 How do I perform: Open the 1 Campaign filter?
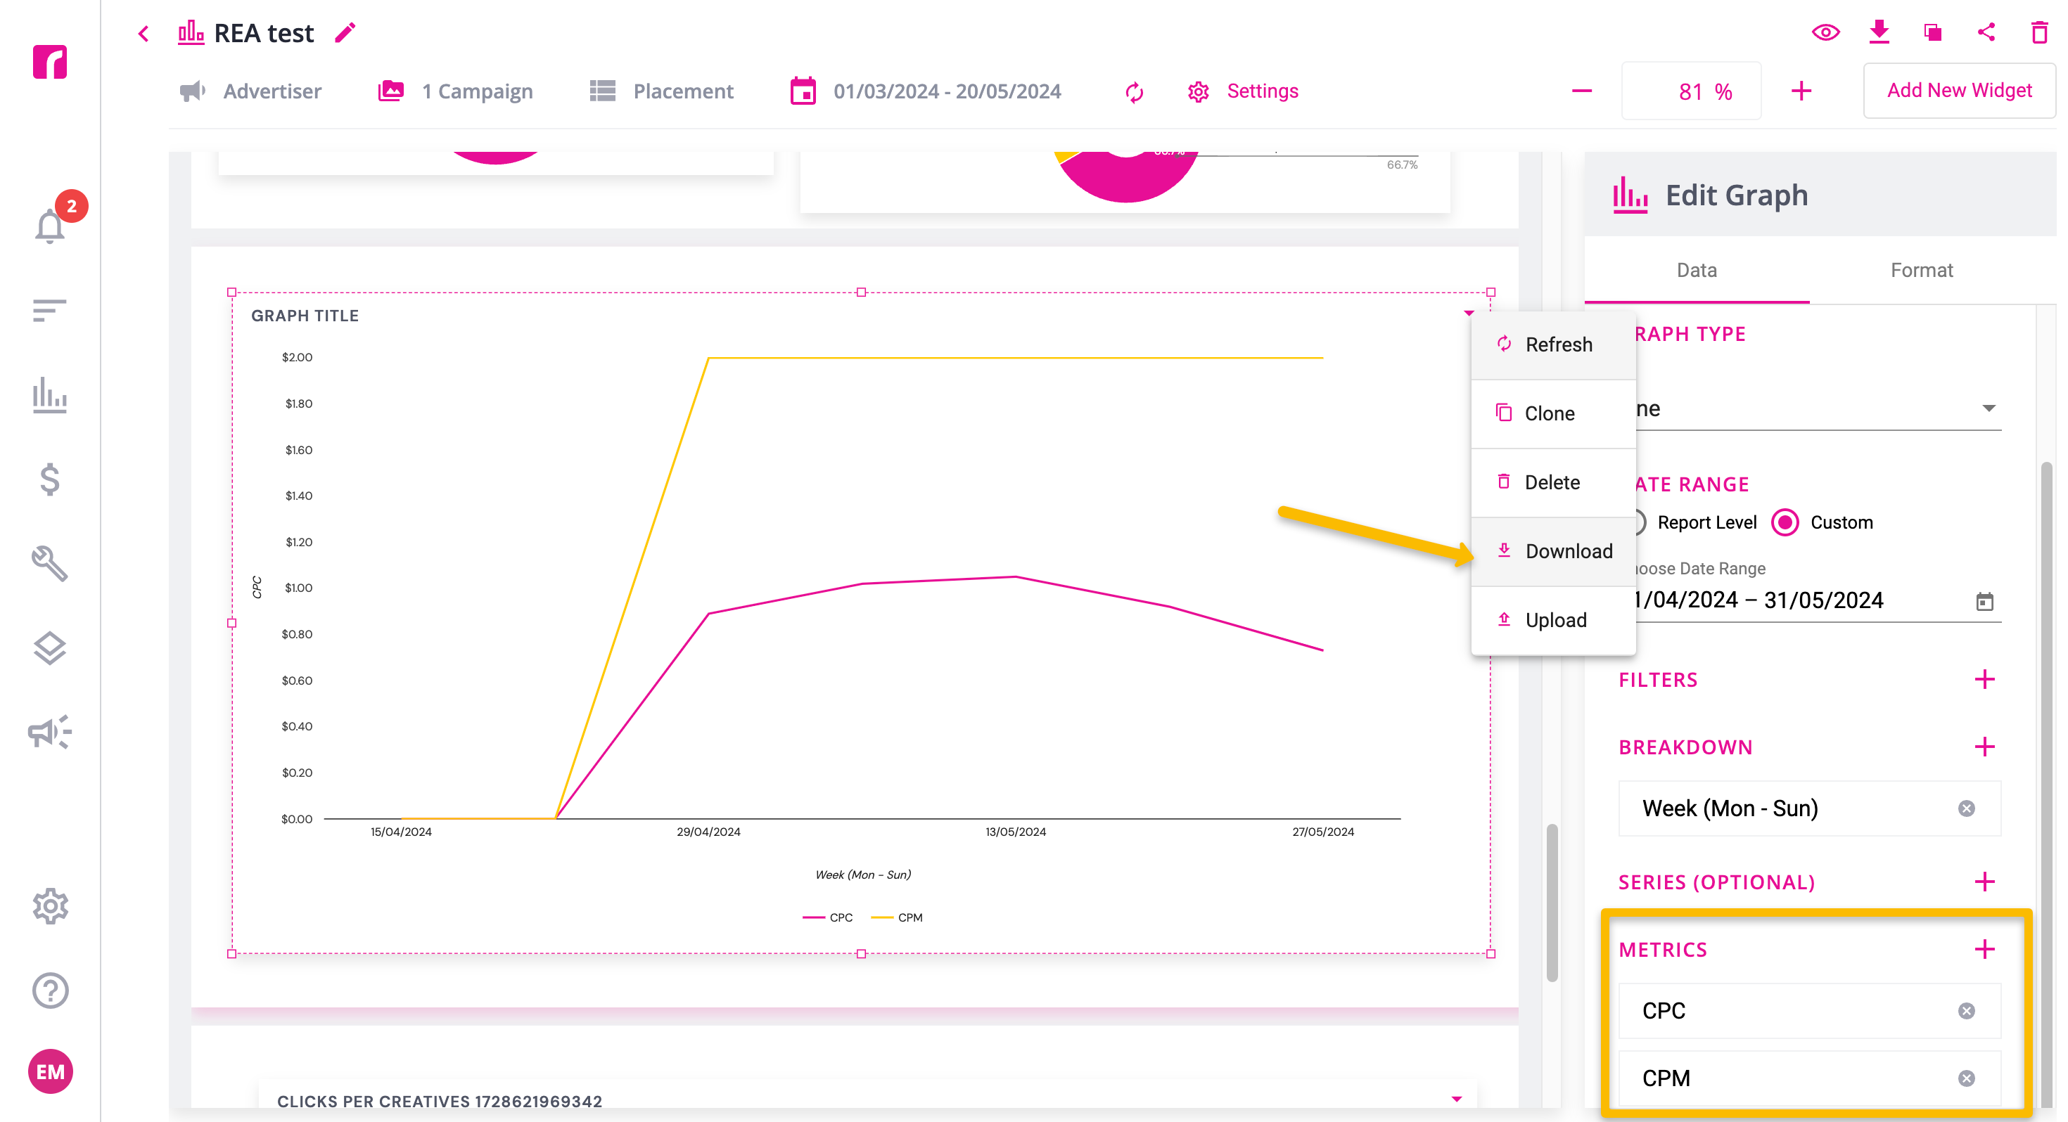click(455, 91)
